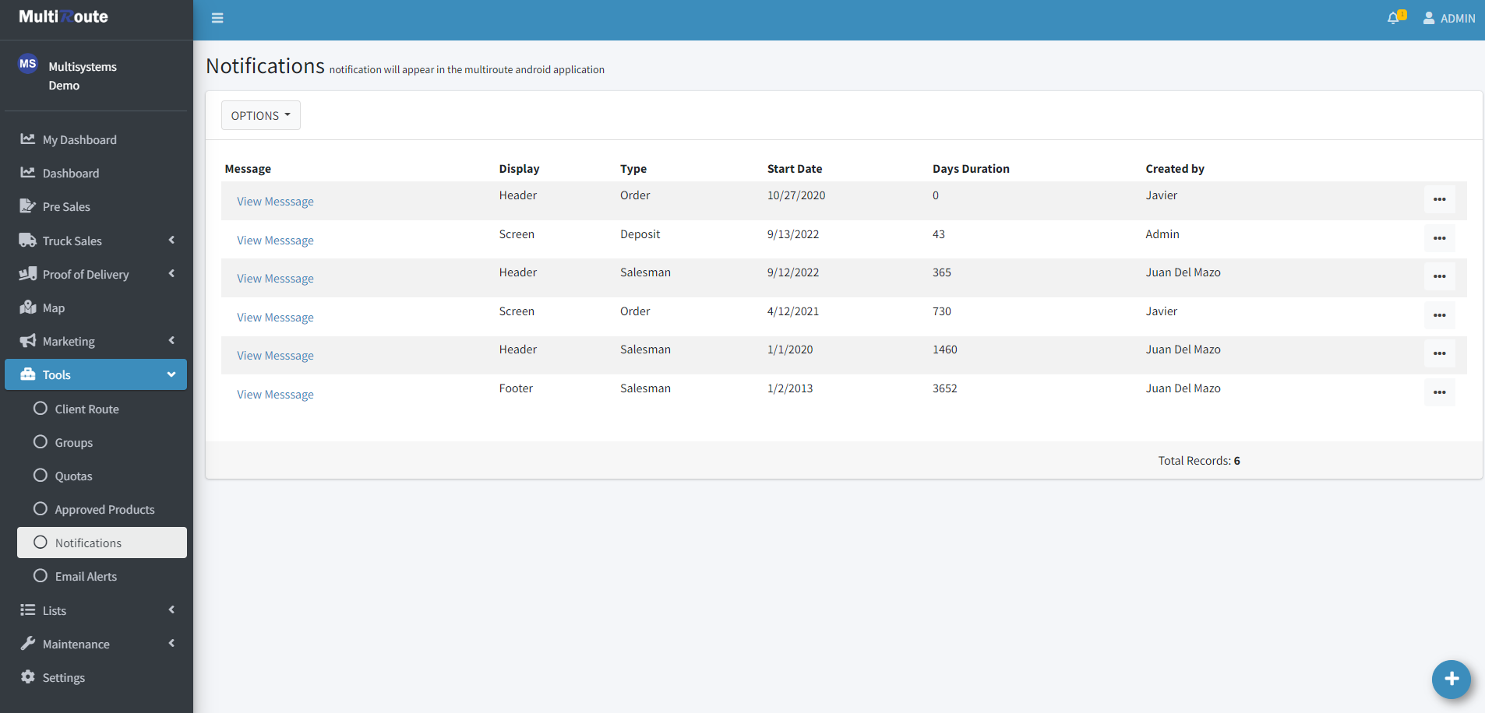Screen dimensions: 1485x713
Task: Click the Start Date column header
Action: (x=794, y=169)
